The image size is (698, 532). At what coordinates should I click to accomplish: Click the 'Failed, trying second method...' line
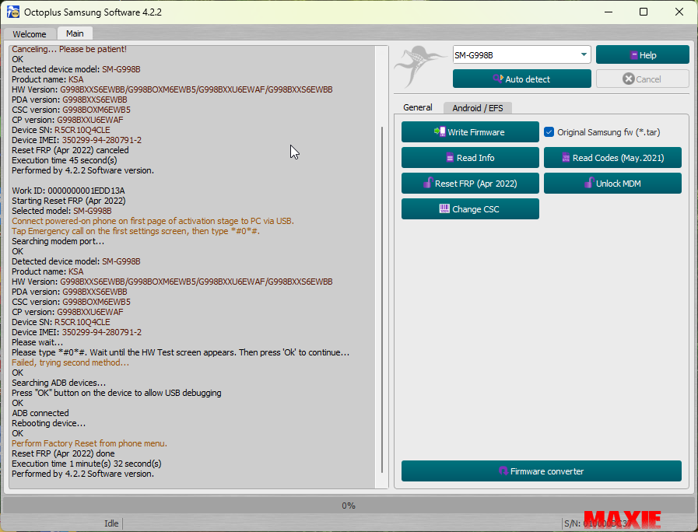(x=70, y=362)
